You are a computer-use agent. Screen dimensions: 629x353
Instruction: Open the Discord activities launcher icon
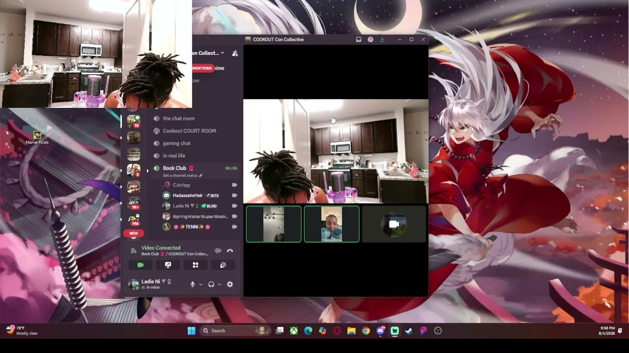pyautogui.click(x=196, y=265)
